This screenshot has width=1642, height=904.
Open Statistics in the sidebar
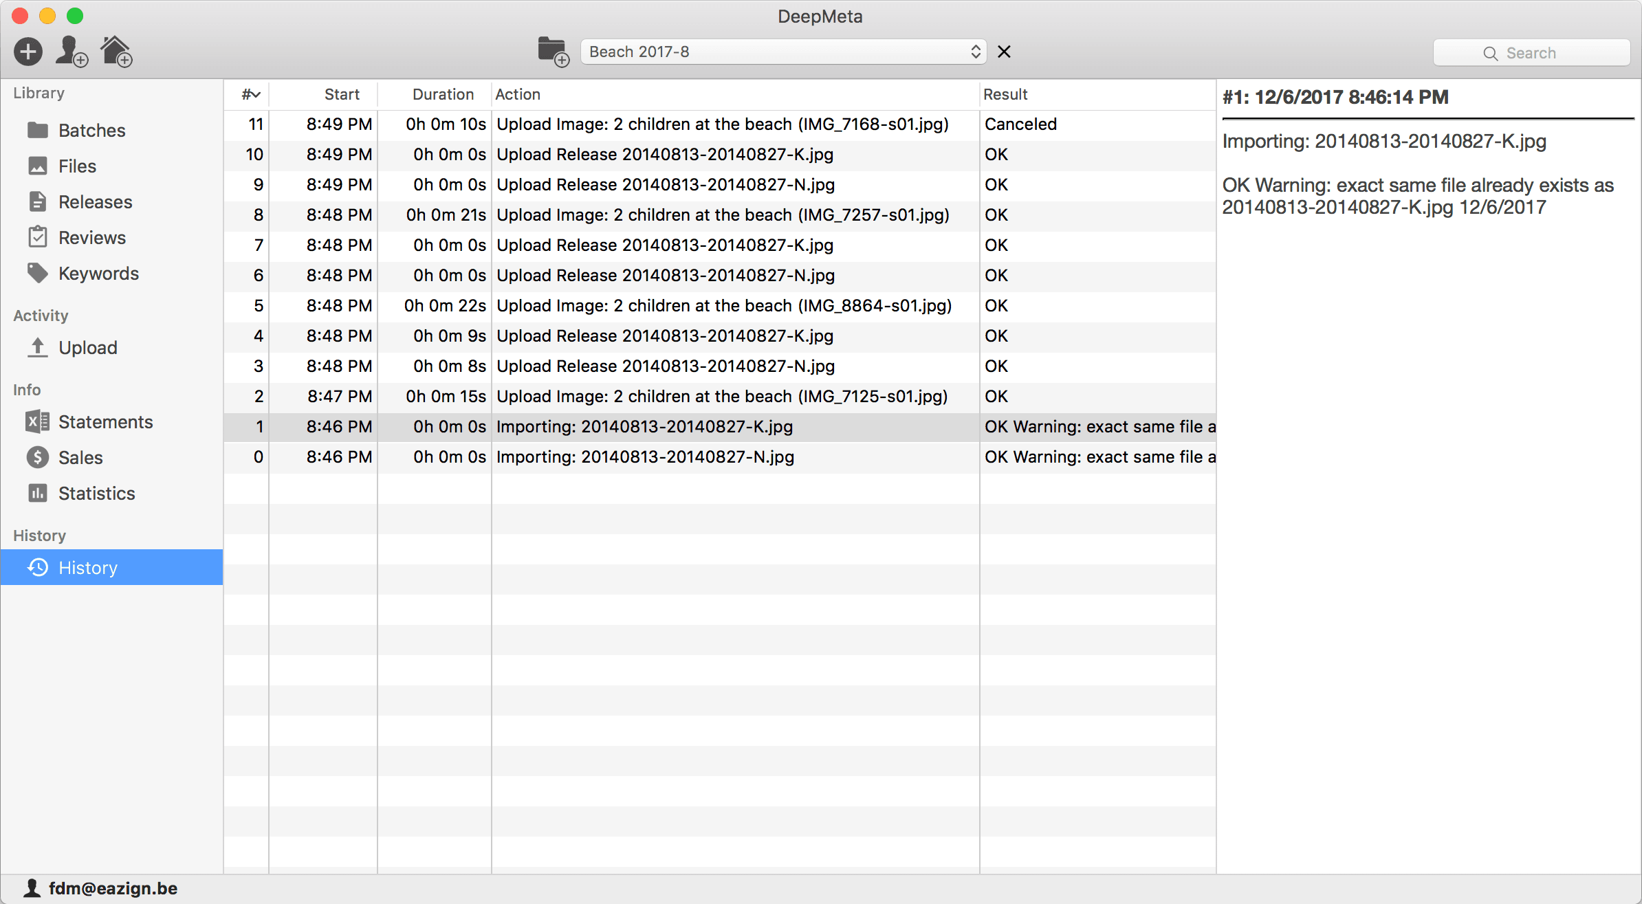pos(111,493)
